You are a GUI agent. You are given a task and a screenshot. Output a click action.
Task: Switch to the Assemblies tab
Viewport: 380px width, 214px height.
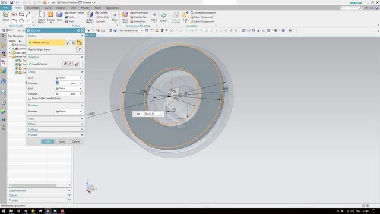point(33,8)
